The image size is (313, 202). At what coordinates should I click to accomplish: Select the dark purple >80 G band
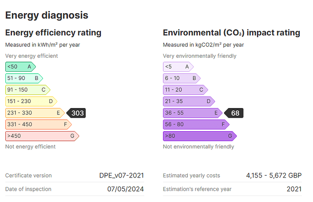(x=200, y=136)
